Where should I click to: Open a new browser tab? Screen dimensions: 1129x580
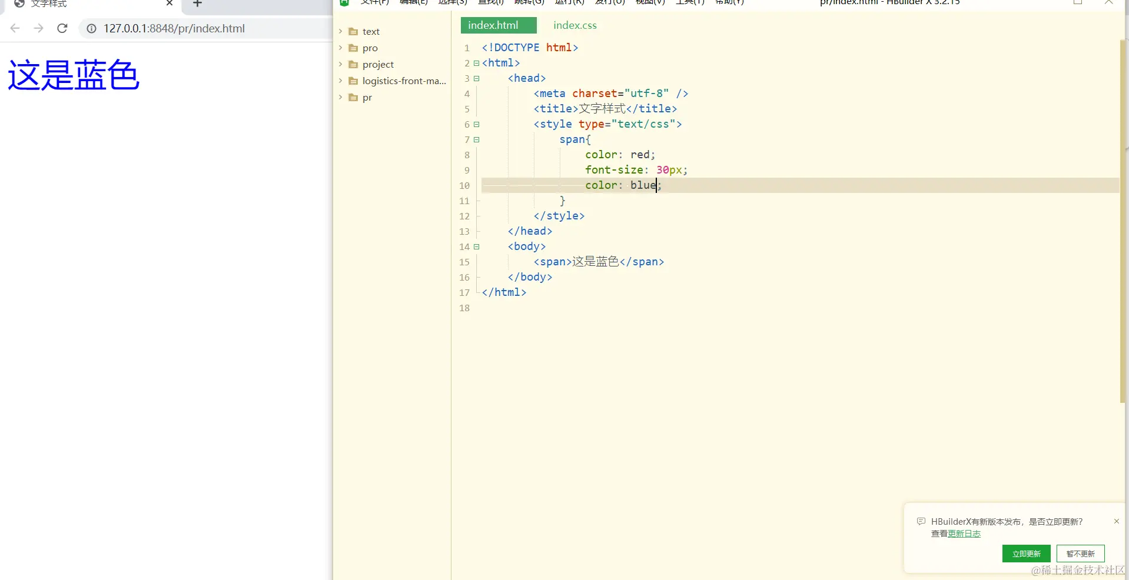[x=198, y=4]
